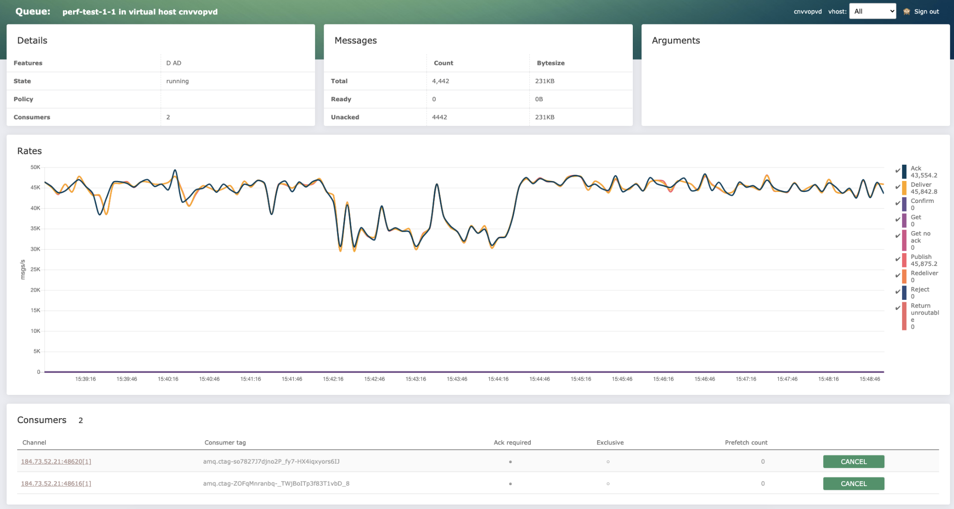This screenshot has height=509, width=954.
Task: Click the Channel column header
Action: (34, 443)
